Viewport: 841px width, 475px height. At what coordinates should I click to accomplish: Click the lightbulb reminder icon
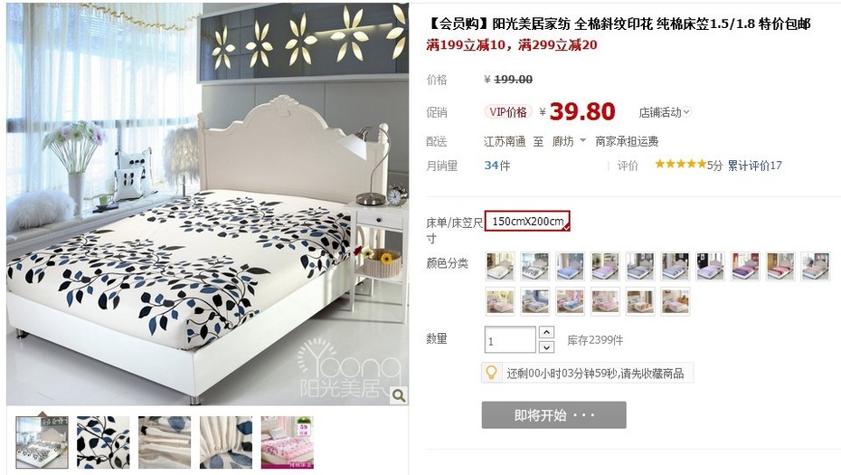point(491,372)
